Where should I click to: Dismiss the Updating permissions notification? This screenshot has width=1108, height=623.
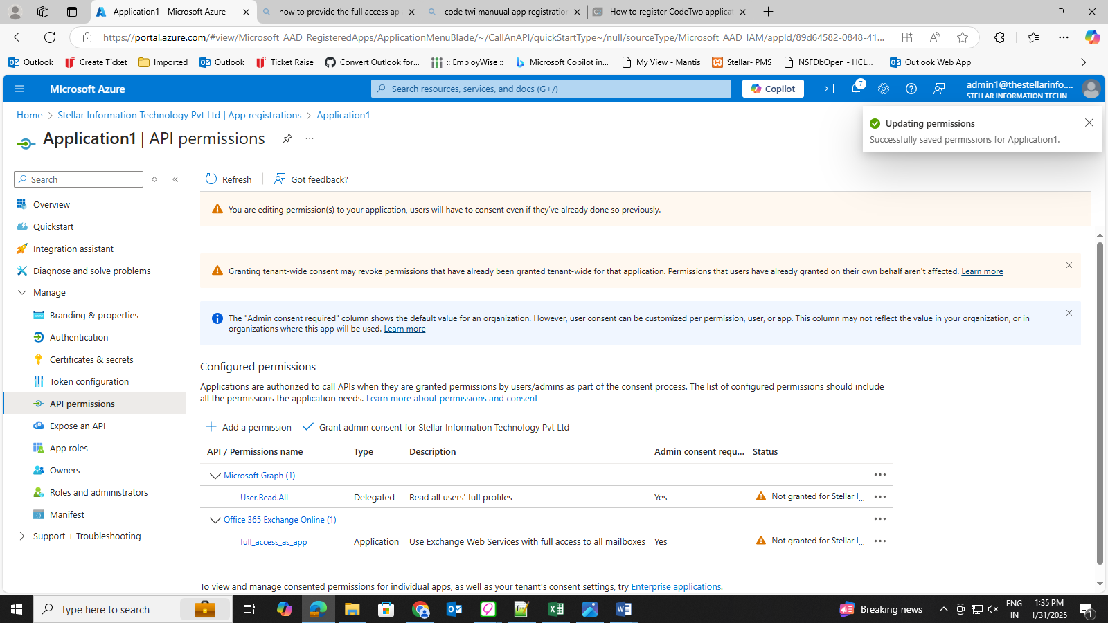coord(1089,123)
